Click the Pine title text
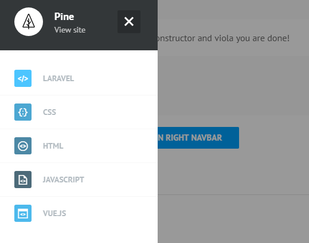 click(x=64, y=17)
